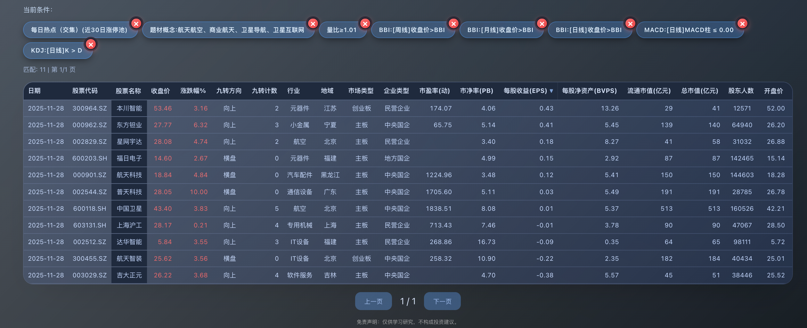Screen dimensions: 807x328
Task: Select the row for 本川智能
Action: click(x=129, y=108)
